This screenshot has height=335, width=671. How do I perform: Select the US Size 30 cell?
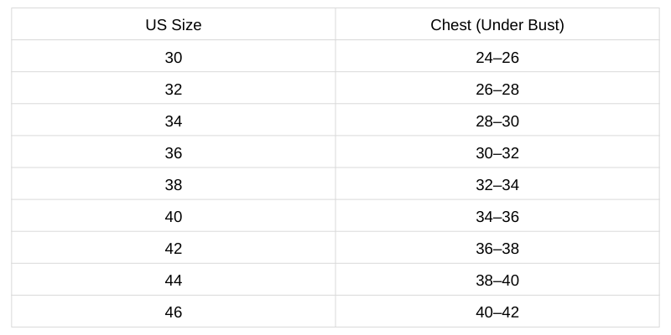(174, 58)
